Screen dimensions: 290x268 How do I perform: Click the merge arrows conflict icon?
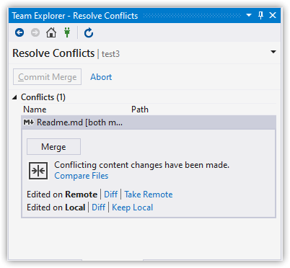[x=38, y=171]
